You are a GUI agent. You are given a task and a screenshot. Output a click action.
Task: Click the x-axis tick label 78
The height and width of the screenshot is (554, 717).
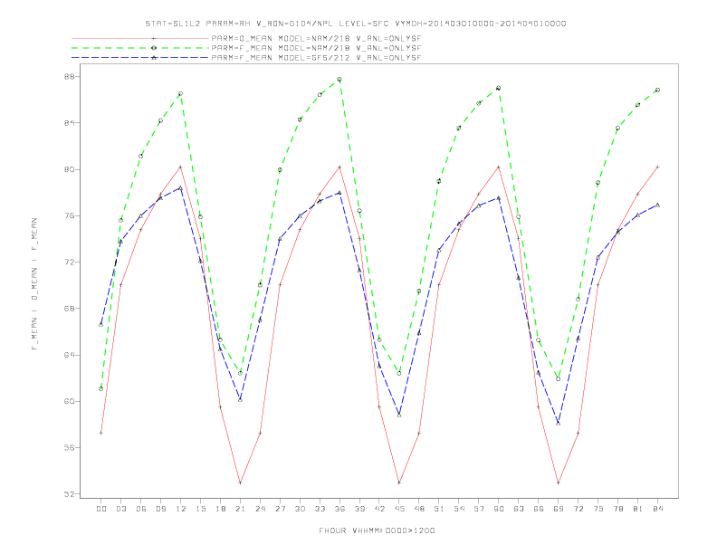point(617,509)
